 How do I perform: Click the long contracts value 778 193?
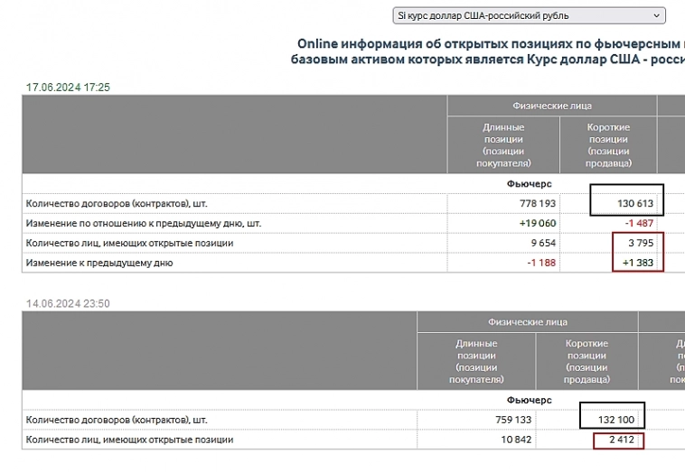(538, 204)
